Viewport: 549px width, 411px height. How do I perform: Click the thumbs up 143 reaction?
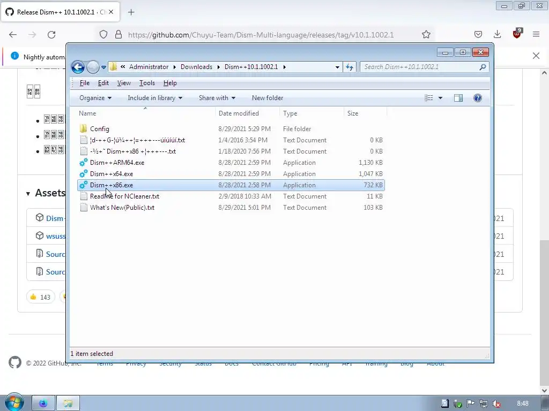pyautogui.click(x=41, y=297)
